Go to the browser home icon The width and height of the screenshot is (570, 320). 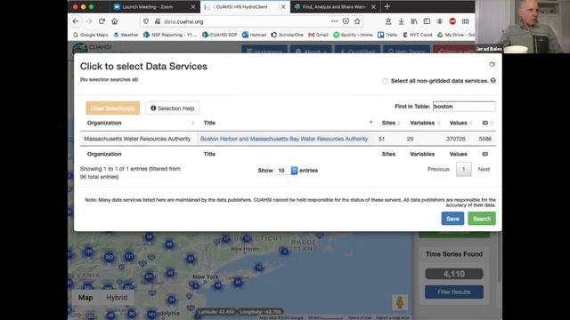[115, 21]
